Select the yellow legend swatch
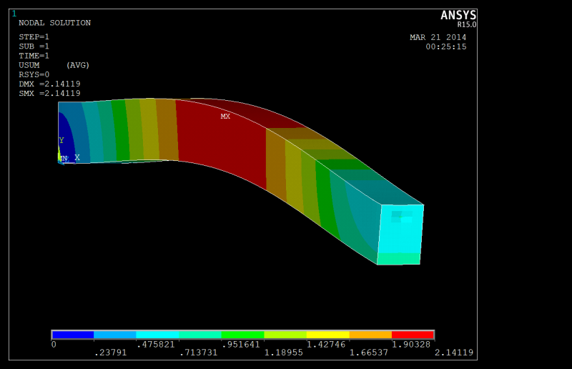Viewport: 572px width, 369px height. 328,335
